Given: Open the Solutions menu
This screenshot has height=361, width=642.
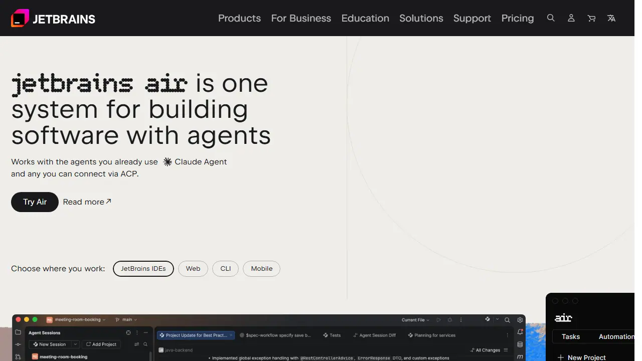Looking at the screenshot, I should point(421,18).
